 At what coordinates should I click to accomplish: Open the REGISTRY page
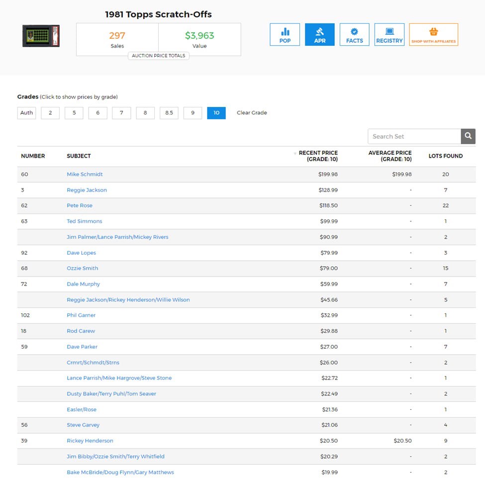tap(389, 35)
